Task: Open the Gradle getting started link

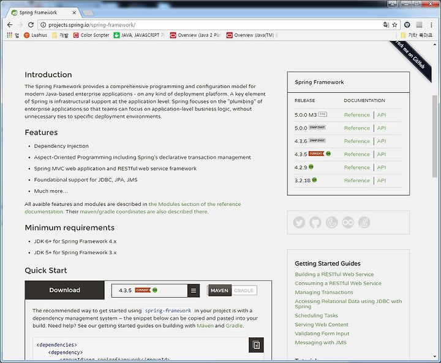Action: point(234,326)
